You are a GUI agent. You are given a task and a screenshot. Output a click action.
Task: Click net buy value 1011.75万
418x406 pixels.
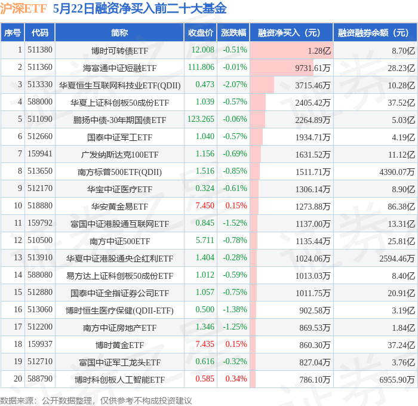313,293
